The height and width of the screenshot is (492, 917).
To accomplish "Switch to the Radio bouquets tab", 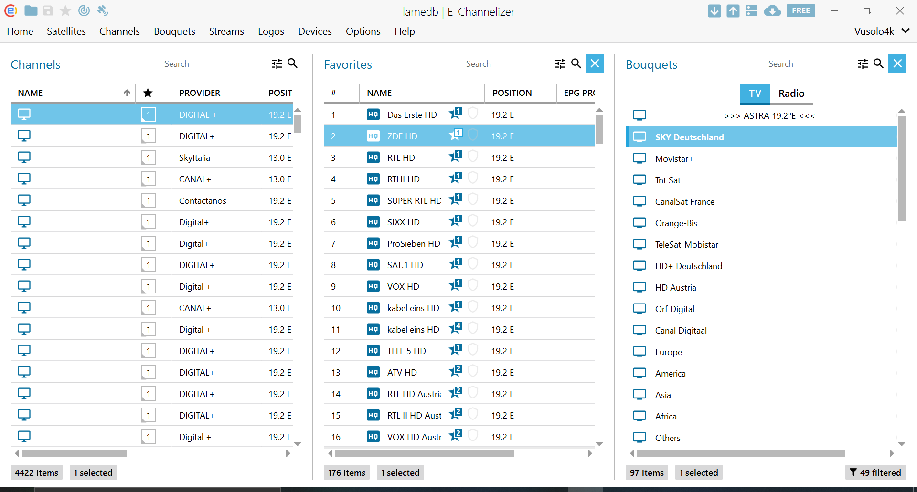I will (x=791, y=94).
